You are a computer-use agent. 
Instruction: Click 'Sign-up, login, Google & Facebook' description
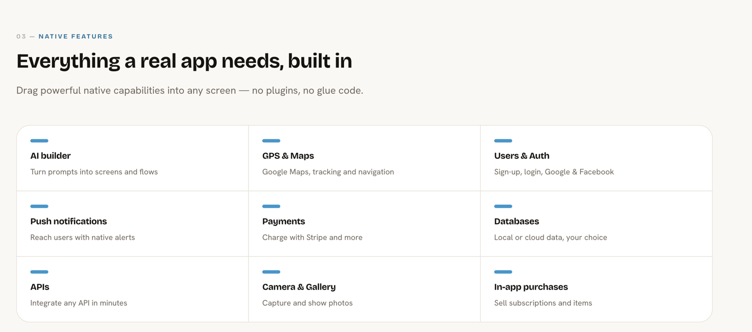click(x=554, y=172)
